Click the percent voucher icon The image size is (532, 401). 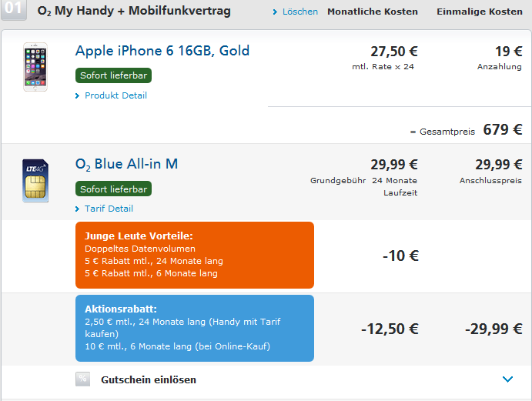point(83,379)
